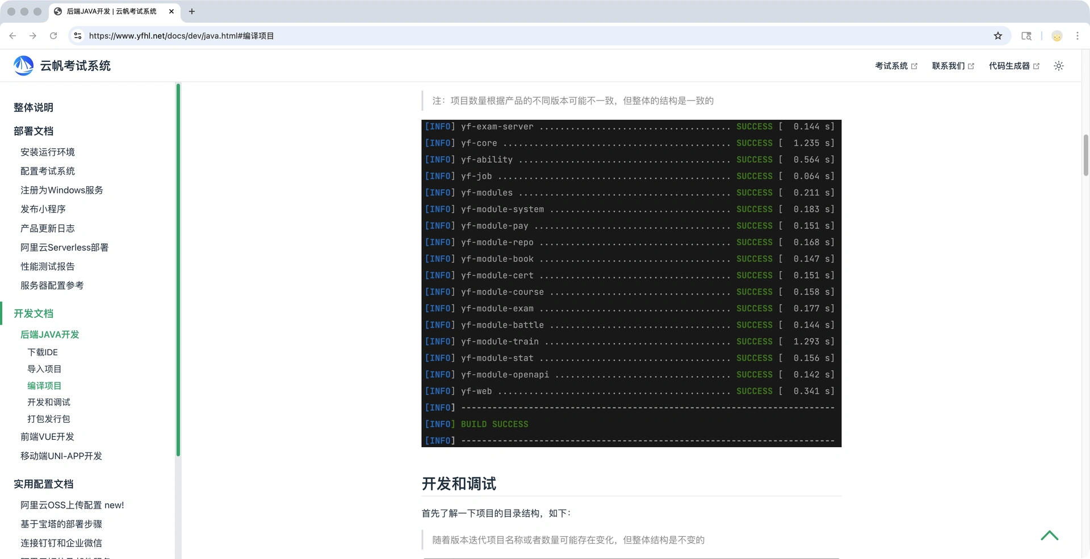Open the 联系我们 external link
The image size is (1090, 559).
point(953,66)
